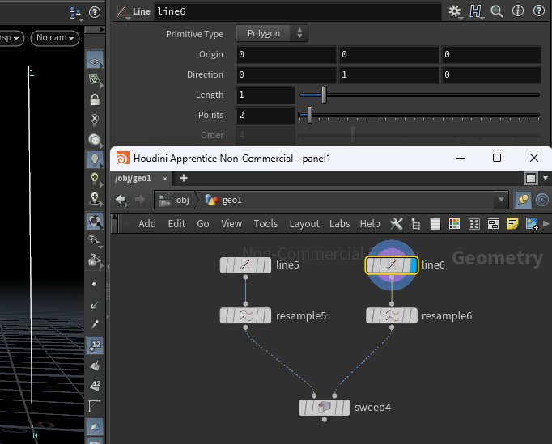
Task: Open the wrench-and-screwdriver tools icon
Action: tap(397, 224)
